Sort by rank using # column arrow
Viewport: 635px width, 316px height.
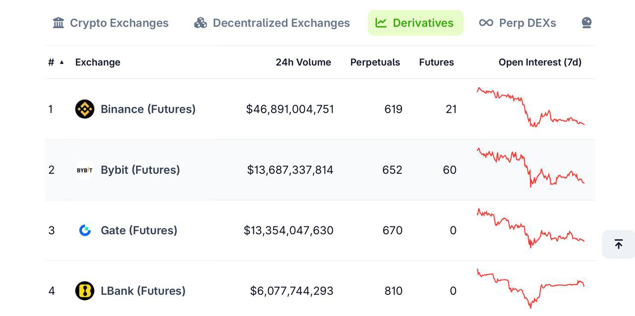coord(62,62)
